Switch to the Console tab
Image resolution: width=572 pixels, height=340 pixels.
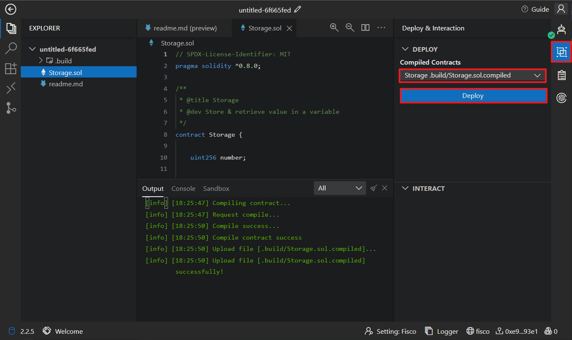tap(183, 189)
